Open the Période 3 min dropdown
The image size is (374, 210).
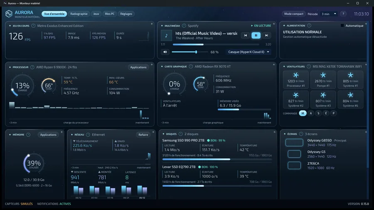(329, 14)
